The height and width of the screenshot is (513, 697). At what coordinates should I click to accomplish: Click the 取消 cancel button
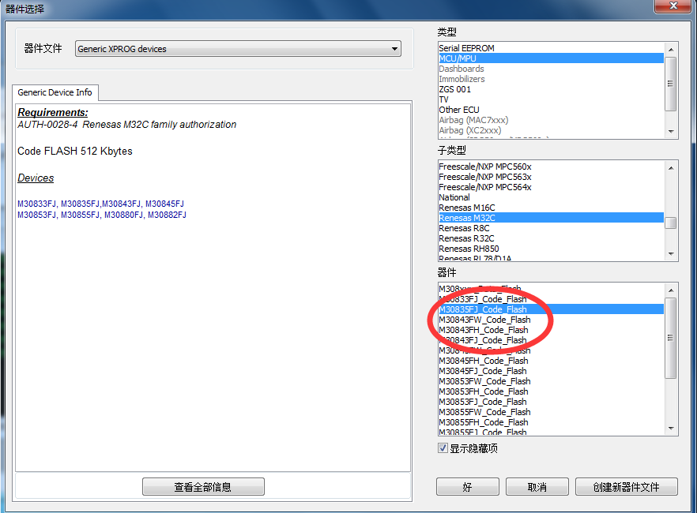[537, 487]
